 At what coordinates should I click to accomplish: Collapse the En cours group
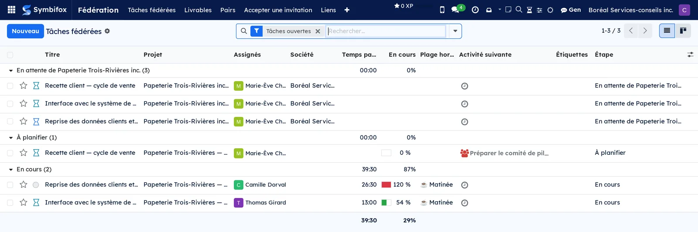11,170
